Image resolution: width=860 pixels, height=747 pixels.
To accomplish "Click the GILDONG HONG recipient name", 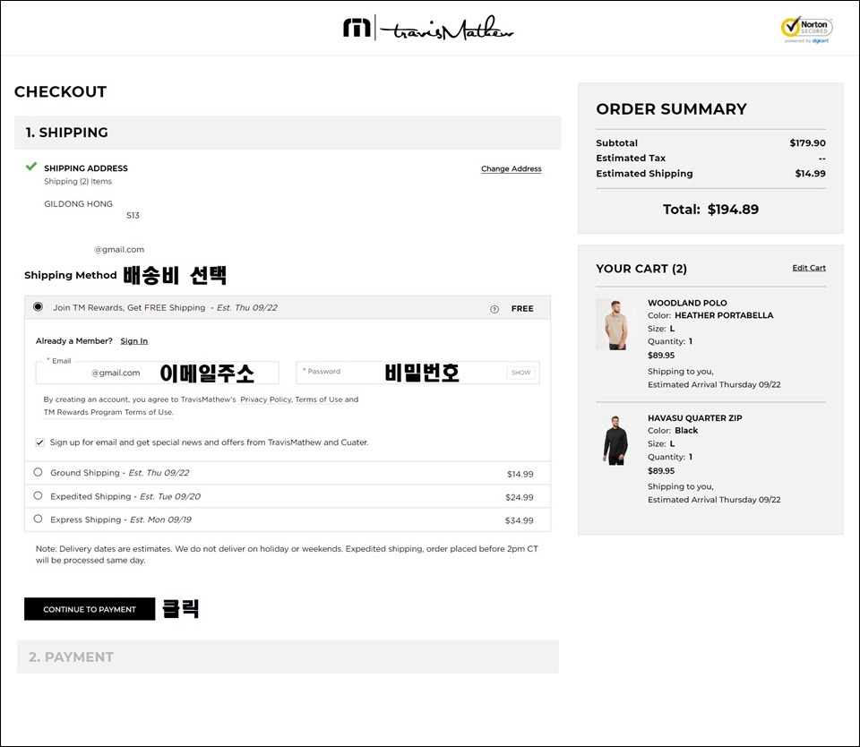I will tap(79, 204).
